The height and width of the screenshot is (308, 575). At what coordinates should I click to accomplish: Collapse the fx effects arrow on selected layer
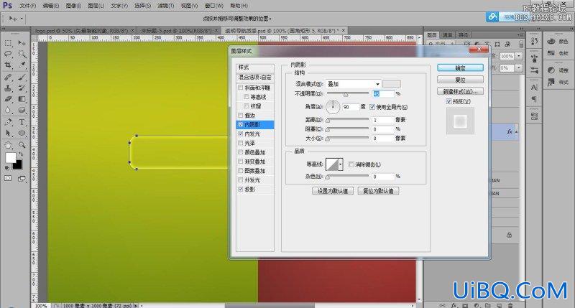pos(516,132)
